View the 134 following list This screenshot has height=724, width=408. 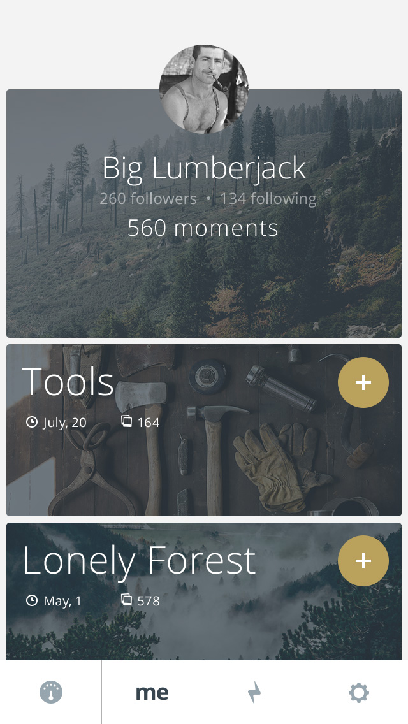268,199
